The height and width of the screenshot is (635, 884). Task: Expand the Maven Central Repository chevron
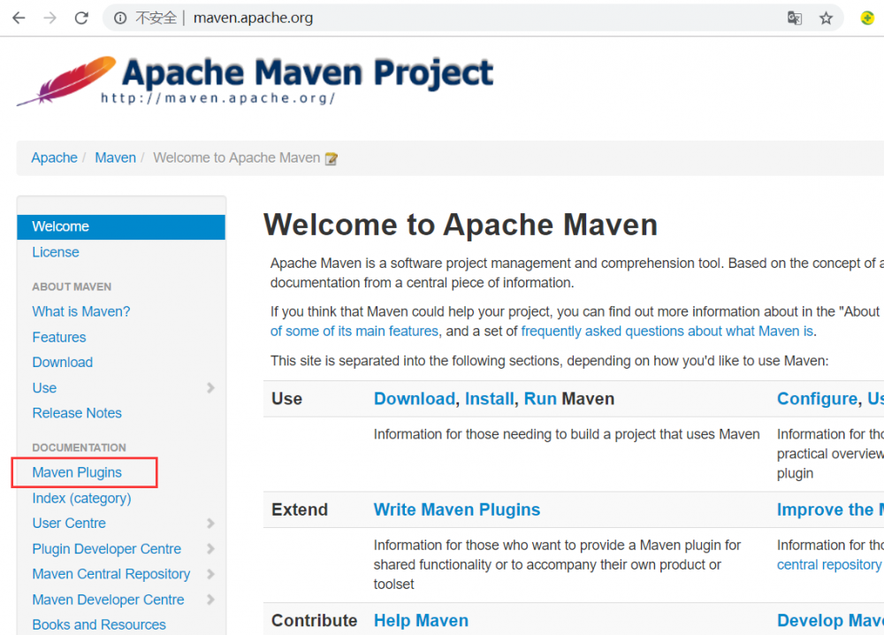click(x=210, y=574)
